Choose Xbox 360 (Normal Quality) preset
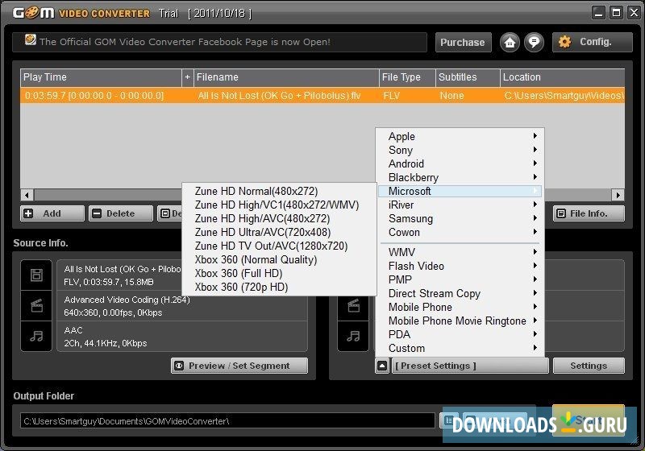 click(279, 260)
